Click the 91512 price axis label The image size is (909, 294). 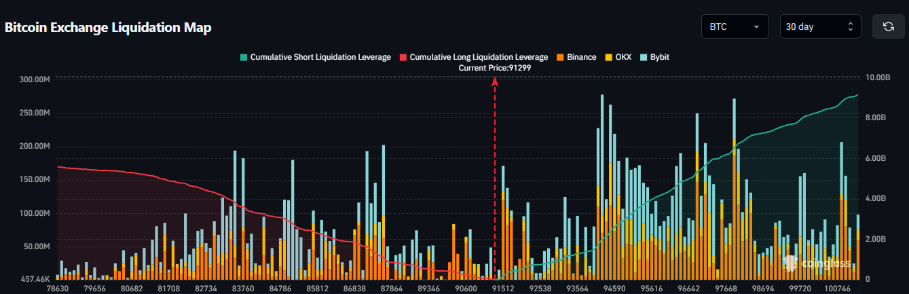(504, 289)
